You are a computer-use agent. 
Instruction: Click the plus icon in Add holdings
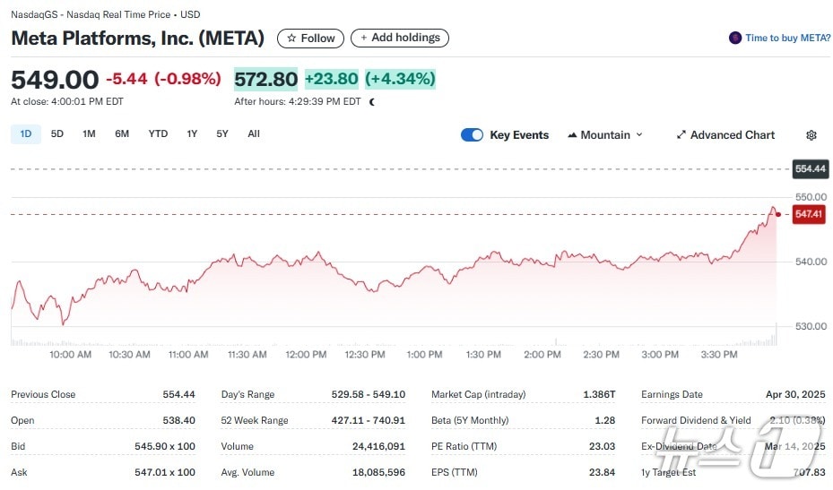[363, 39]
